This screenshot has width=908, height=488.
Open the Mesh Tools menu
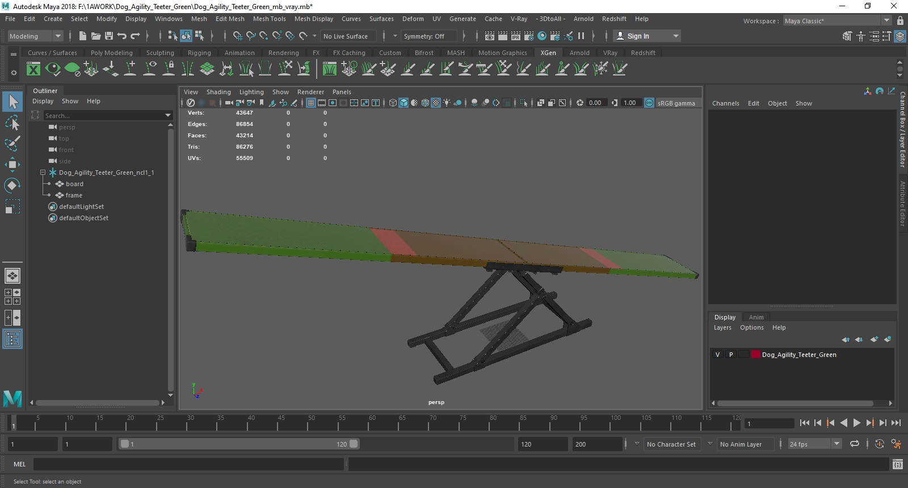[269, 19]
